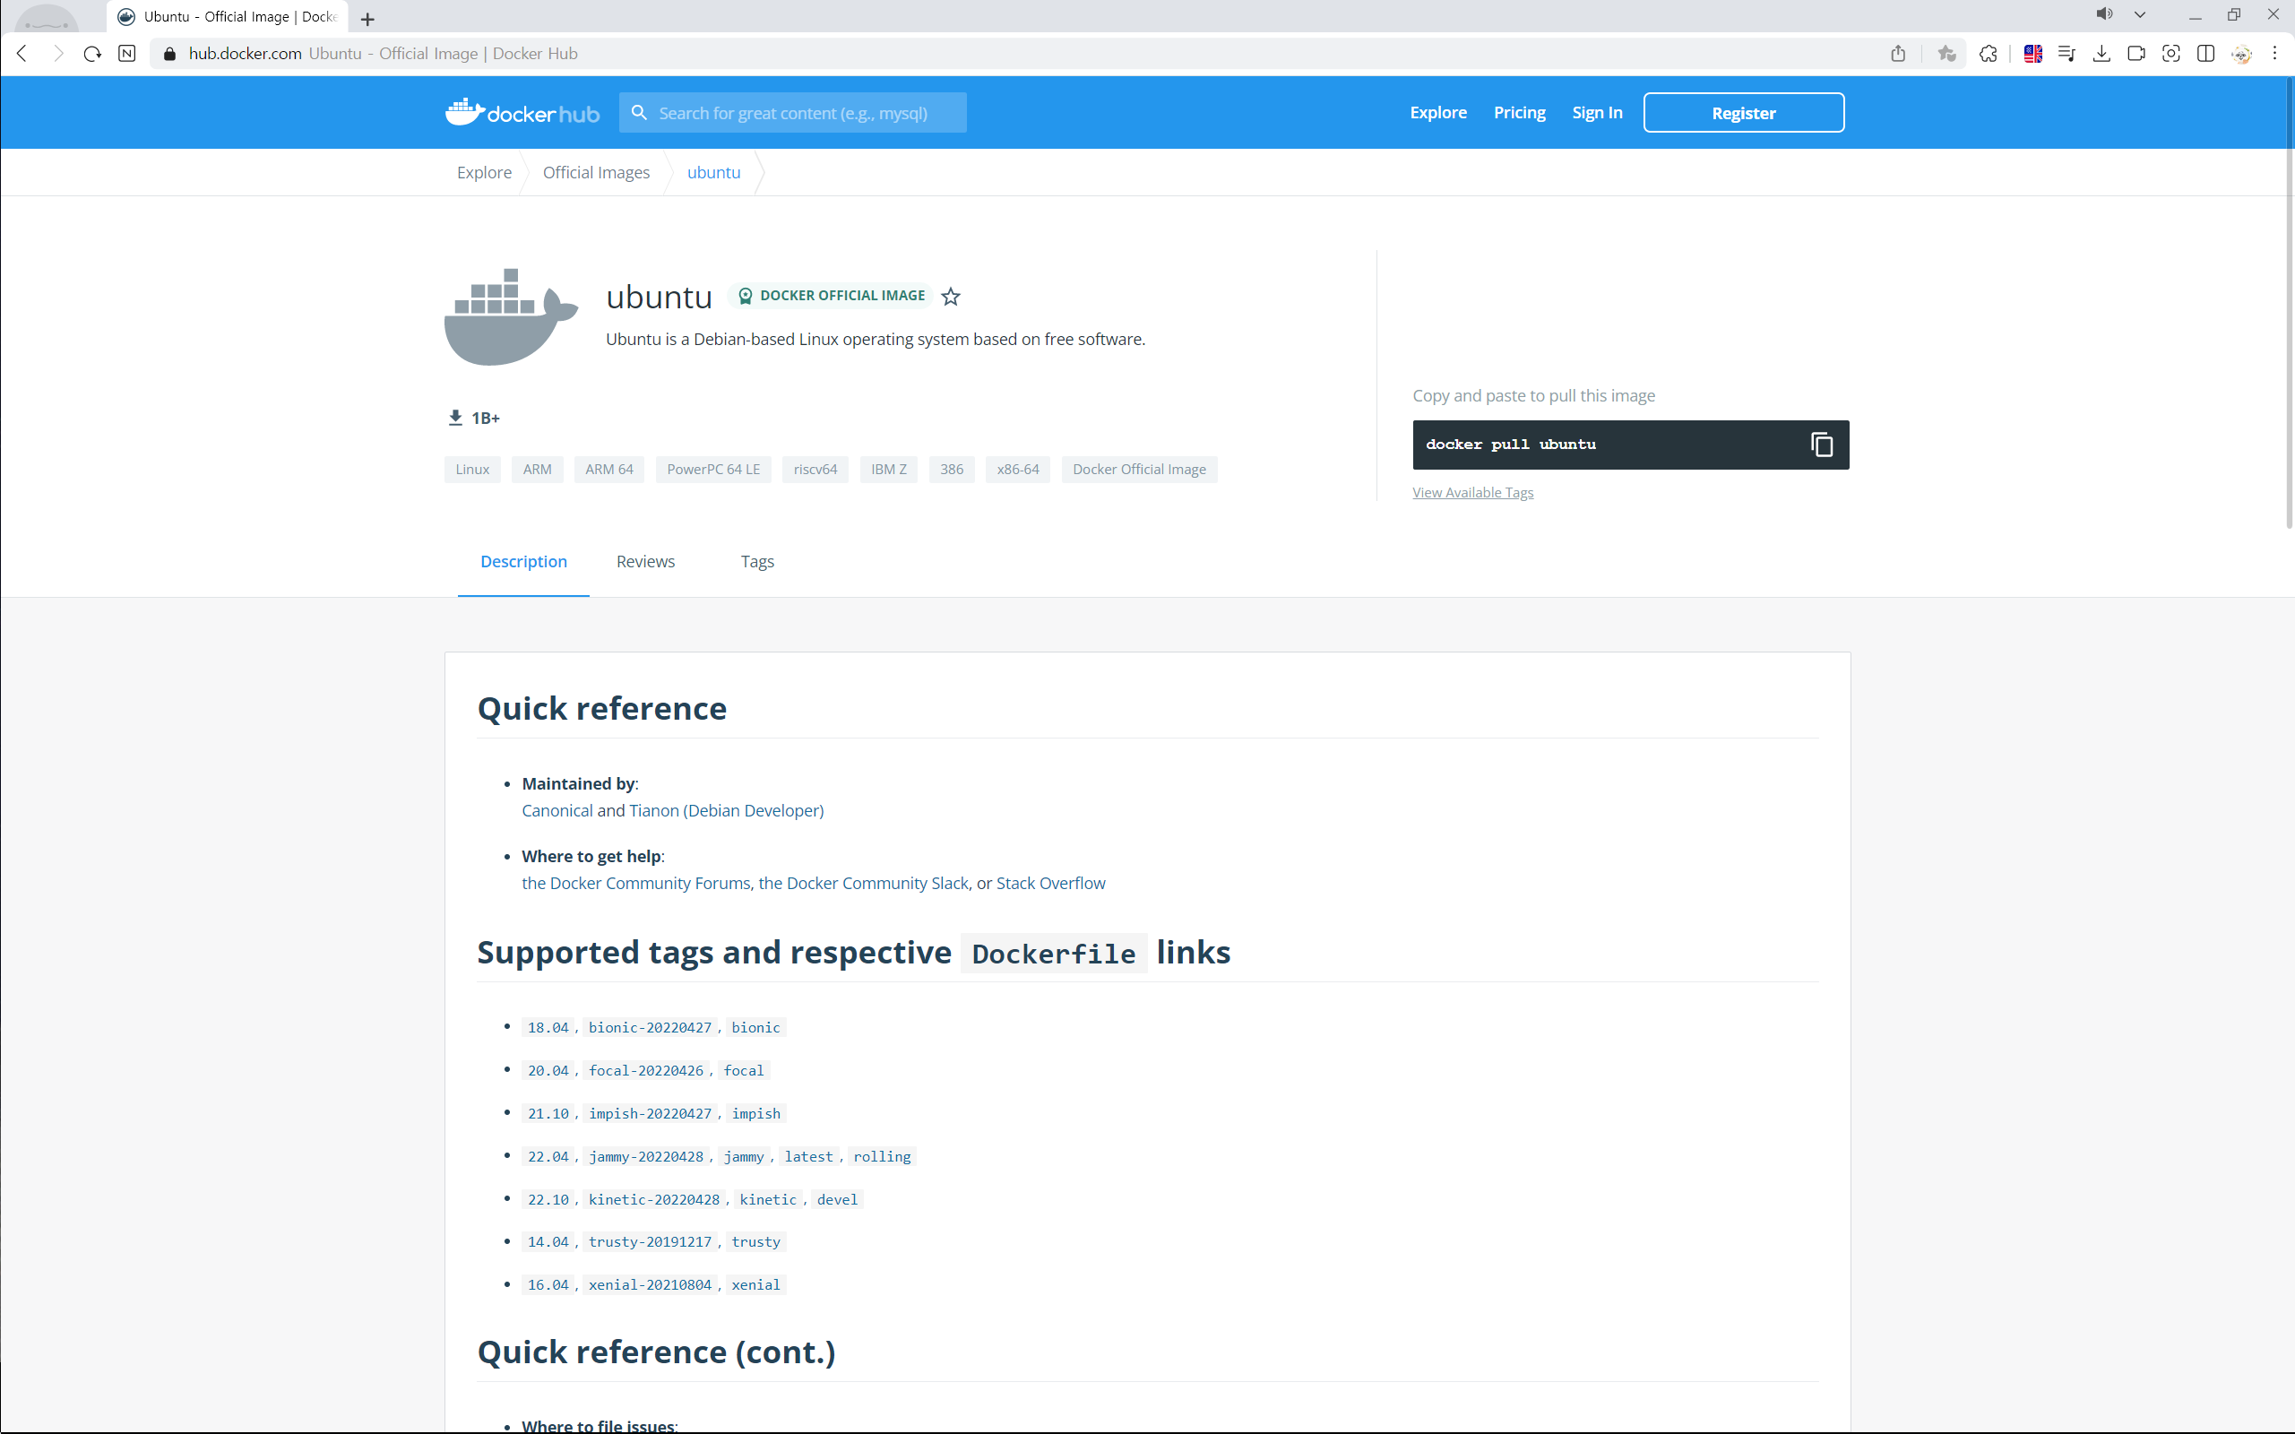
Task: Open the browser extensions puzzle icon
Action: (1989, 54)
